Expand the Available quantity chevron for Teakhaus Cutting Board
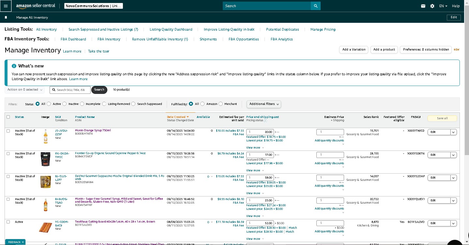Viewport: 469px width, 245px height. point(212,222)
